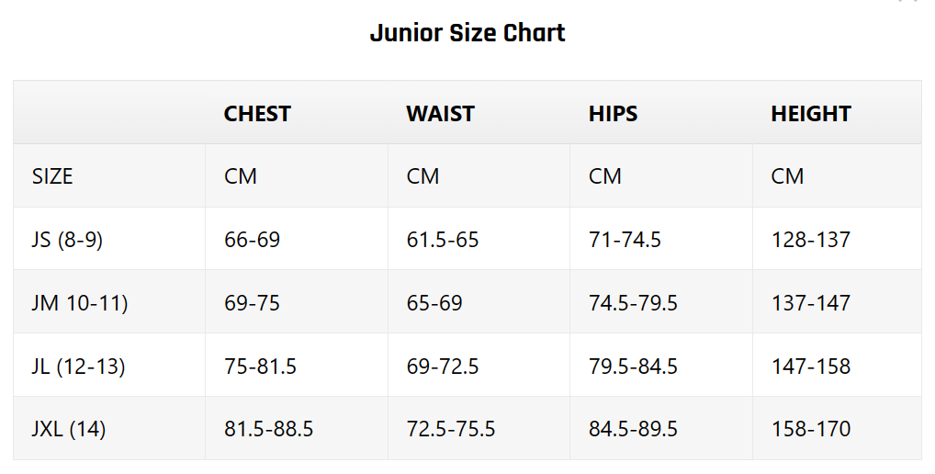Click the SIZE row label
Screen dimensions: 935x474
pos(52,176)
